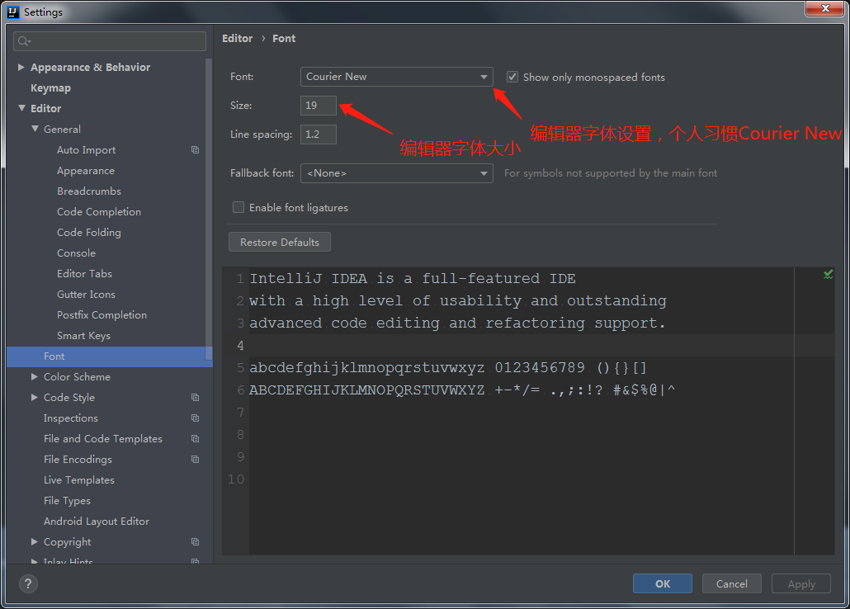The image size is (850, 609).
Task: Click the icon next to Live Templates
Action: point(195,479)
